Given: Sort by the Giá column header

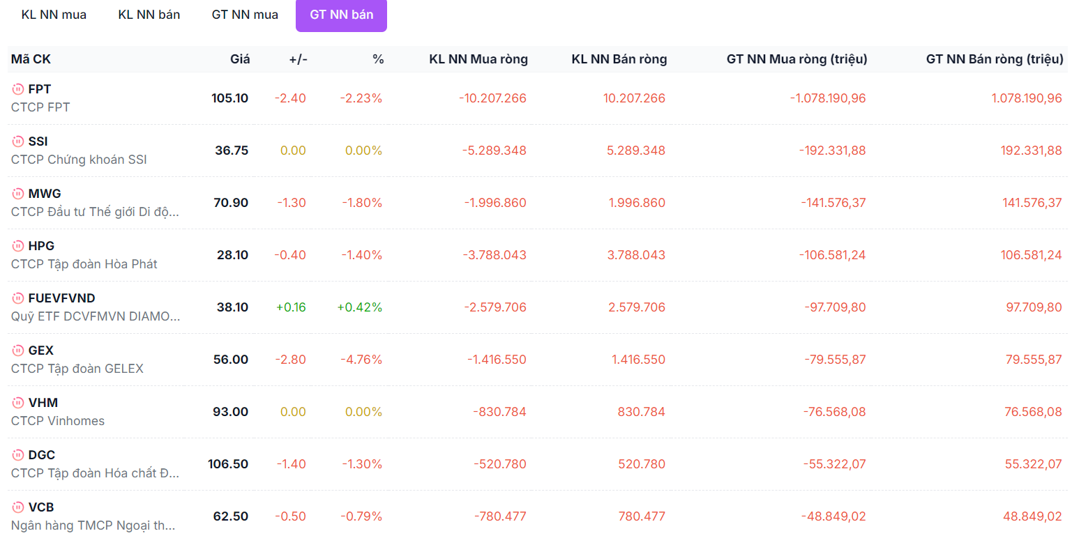Looking at the screenshot, I should click(x=240, y=59).
